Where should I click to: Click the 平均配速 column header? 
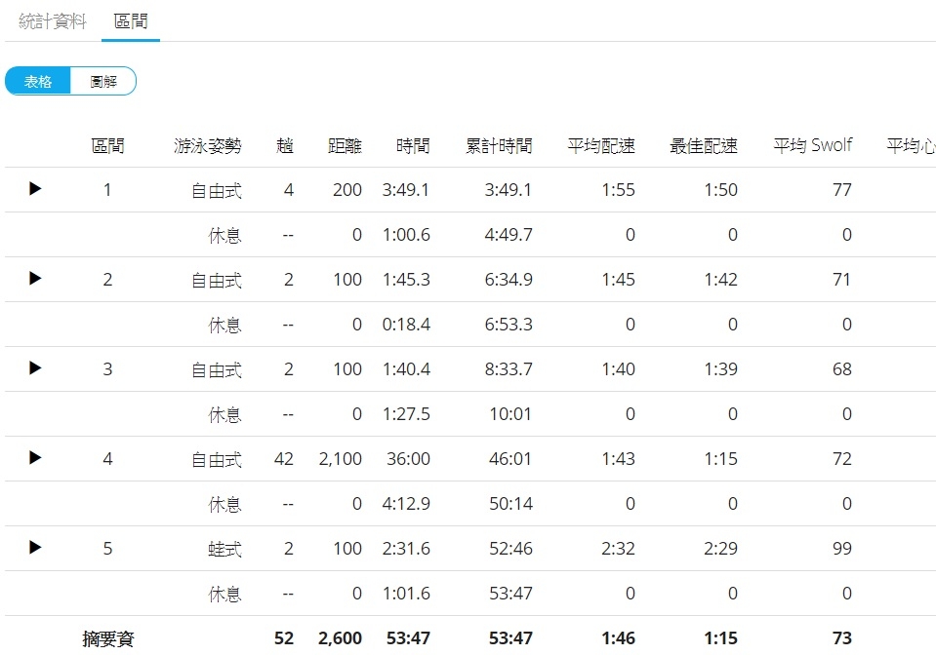point(601,145)
